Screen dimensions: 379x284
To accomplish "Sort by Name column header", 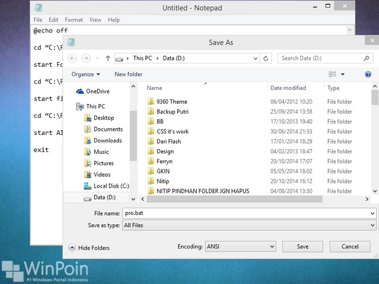I will [x=155, y=88].
